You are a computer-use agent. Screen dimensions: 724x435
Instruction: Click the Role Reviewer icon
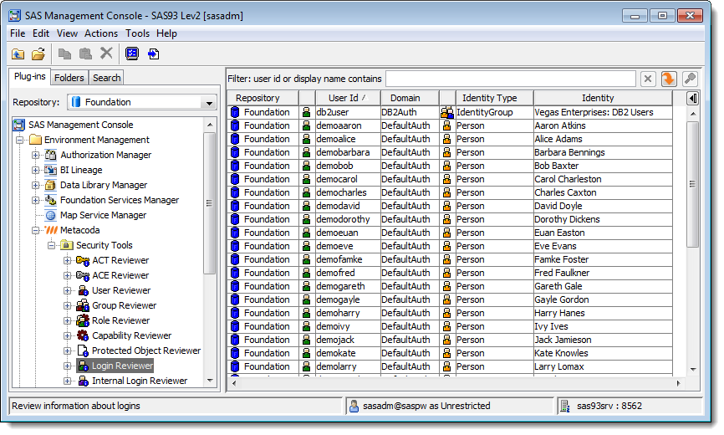83,320
